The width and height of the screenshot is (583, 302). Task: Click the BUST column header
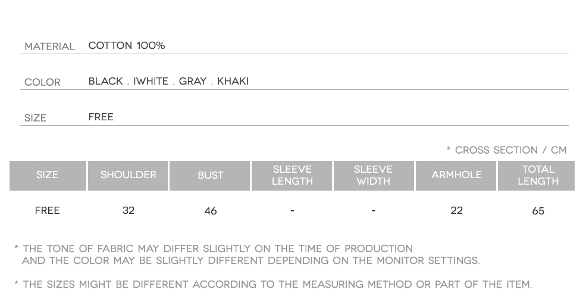(x=210, y=176)
